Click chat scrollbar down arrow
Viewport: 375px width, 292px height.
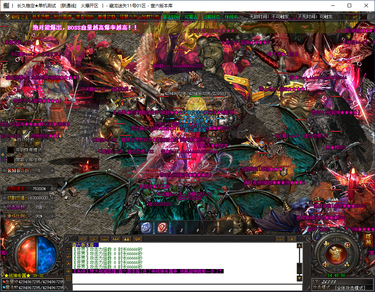(x=299, y=278)
